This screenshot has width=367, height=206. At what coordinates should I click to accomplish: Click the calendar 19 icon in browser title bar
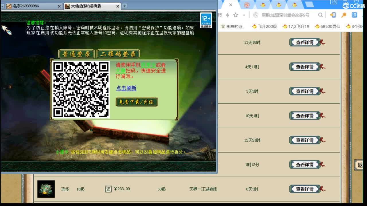click(x=333, y=3)
